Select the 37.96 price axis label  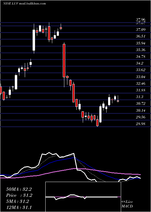141,20
